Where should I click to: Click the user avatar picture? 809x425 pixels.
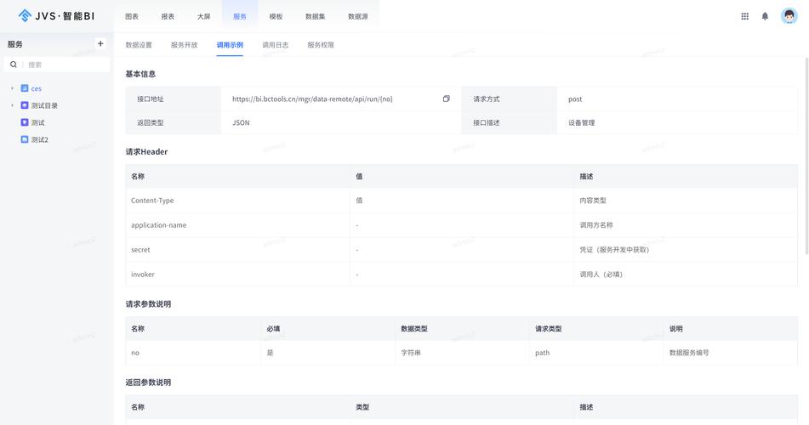point(789,16)
